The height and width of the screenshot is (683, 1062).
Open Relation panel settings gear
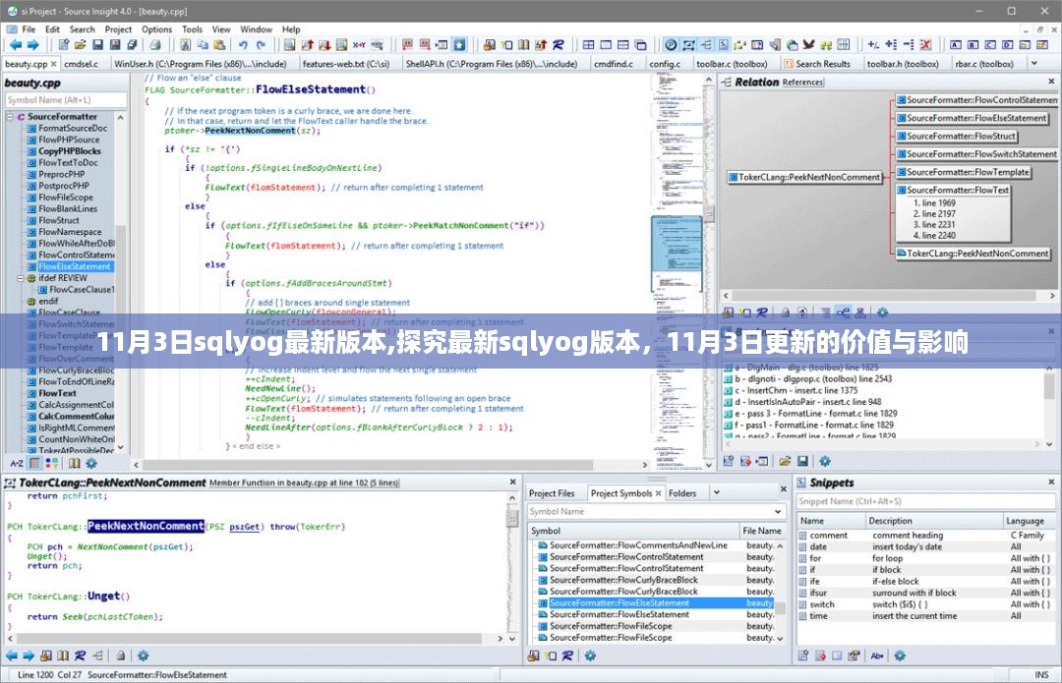(882, 313)
